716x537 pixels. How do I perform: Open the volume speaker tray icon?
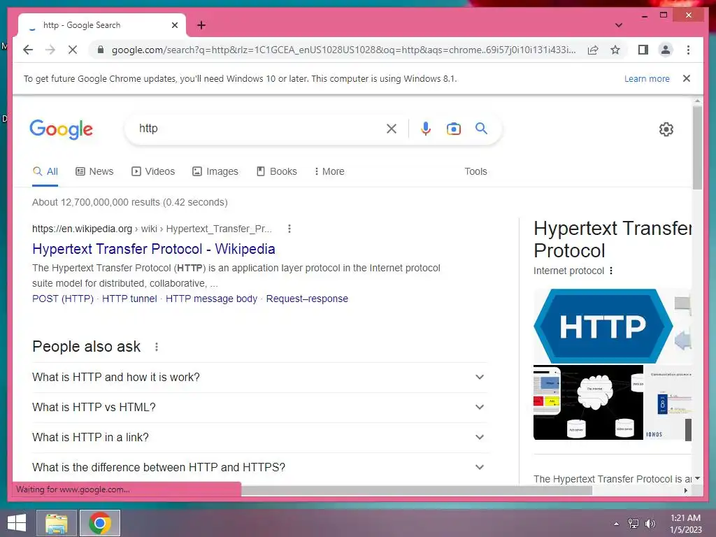coord(650,524)
